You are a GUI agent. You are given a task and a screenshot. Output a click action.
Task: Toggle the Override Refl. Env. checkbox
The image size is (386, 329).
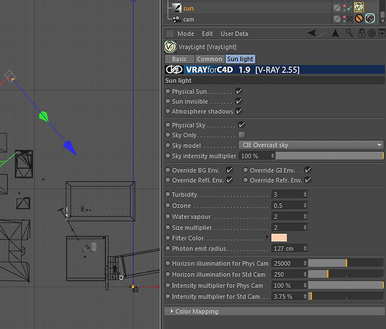click(x=229, y=180)
